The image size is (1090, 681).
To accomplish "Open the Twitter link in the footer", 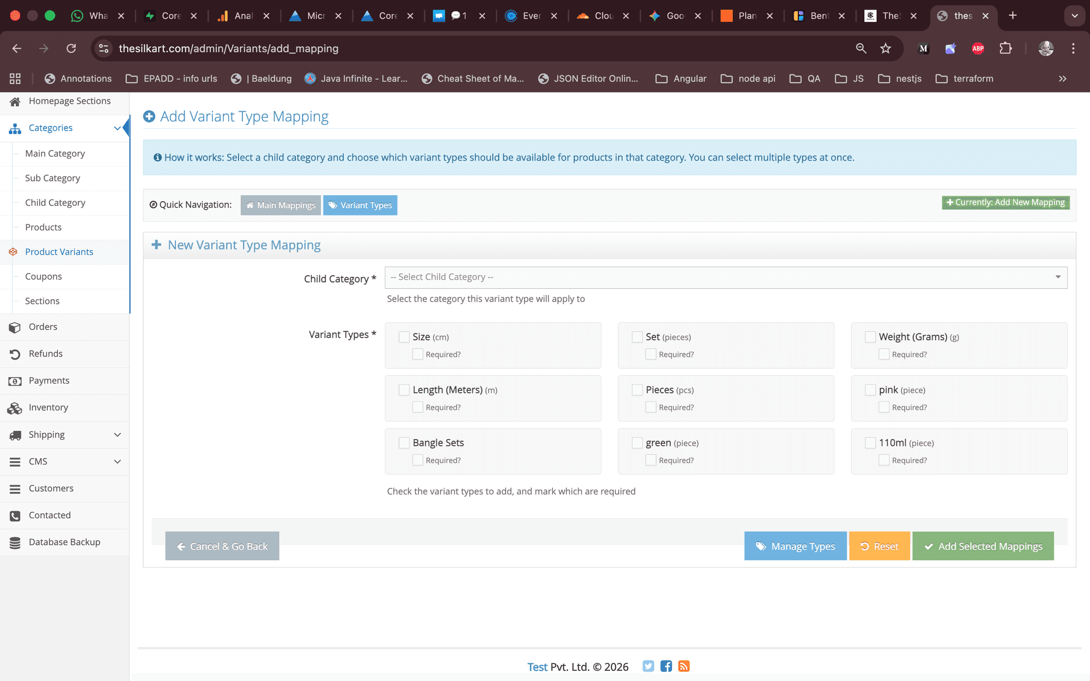I will (x=648, y=666).
